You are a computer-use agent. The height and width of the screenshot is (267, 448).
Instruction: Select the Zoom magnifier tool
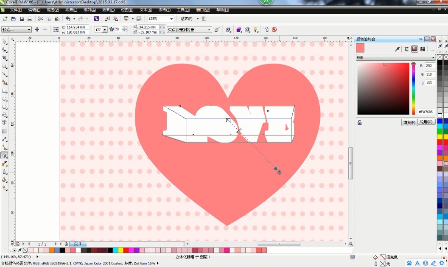click(x=5, y=66)
